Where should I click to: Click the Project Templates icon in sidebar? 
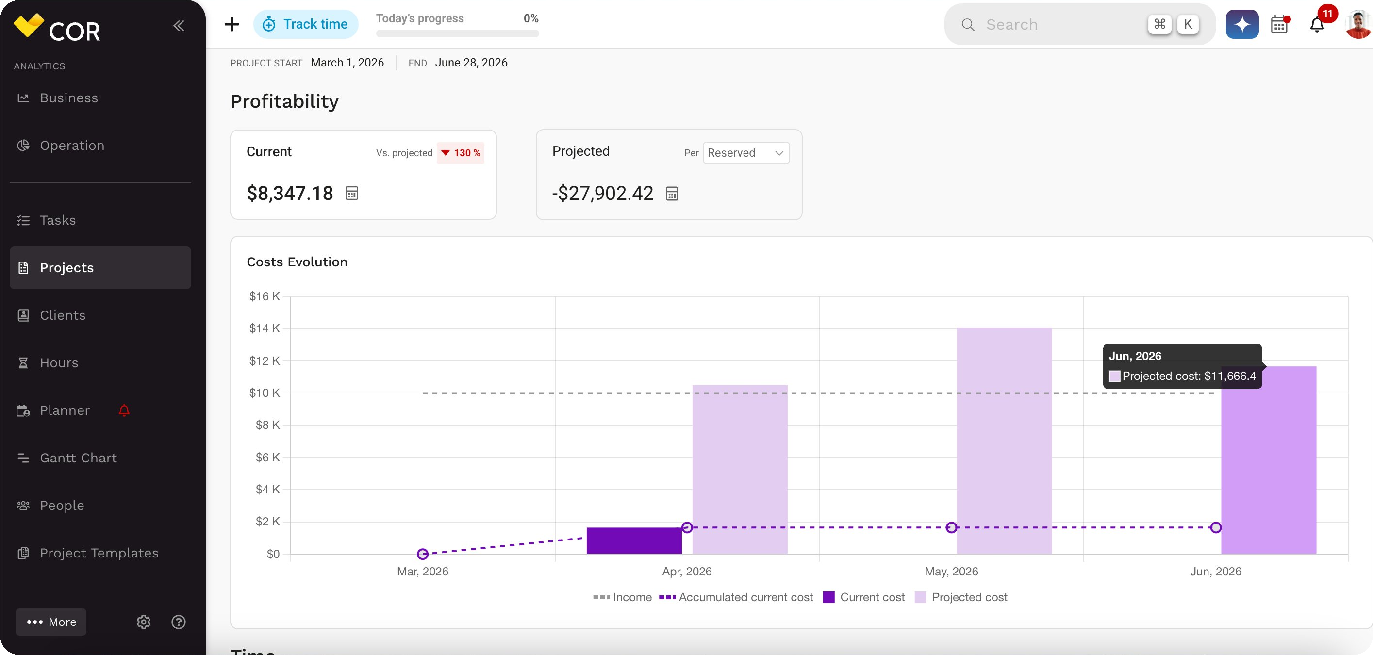[23, 553]
